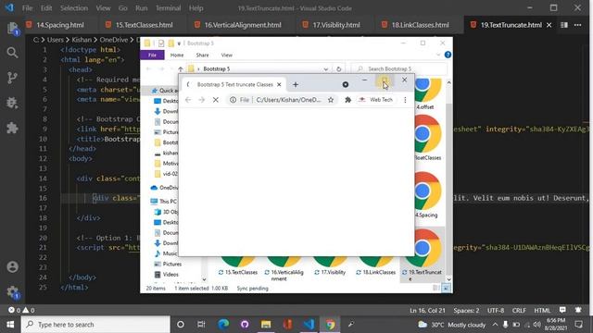
Task: Change line ending via CRLF
Action: [519, 311]
